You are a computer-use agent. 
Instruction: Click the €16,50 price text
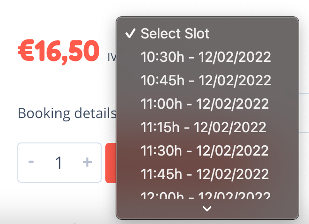(59, 51)
